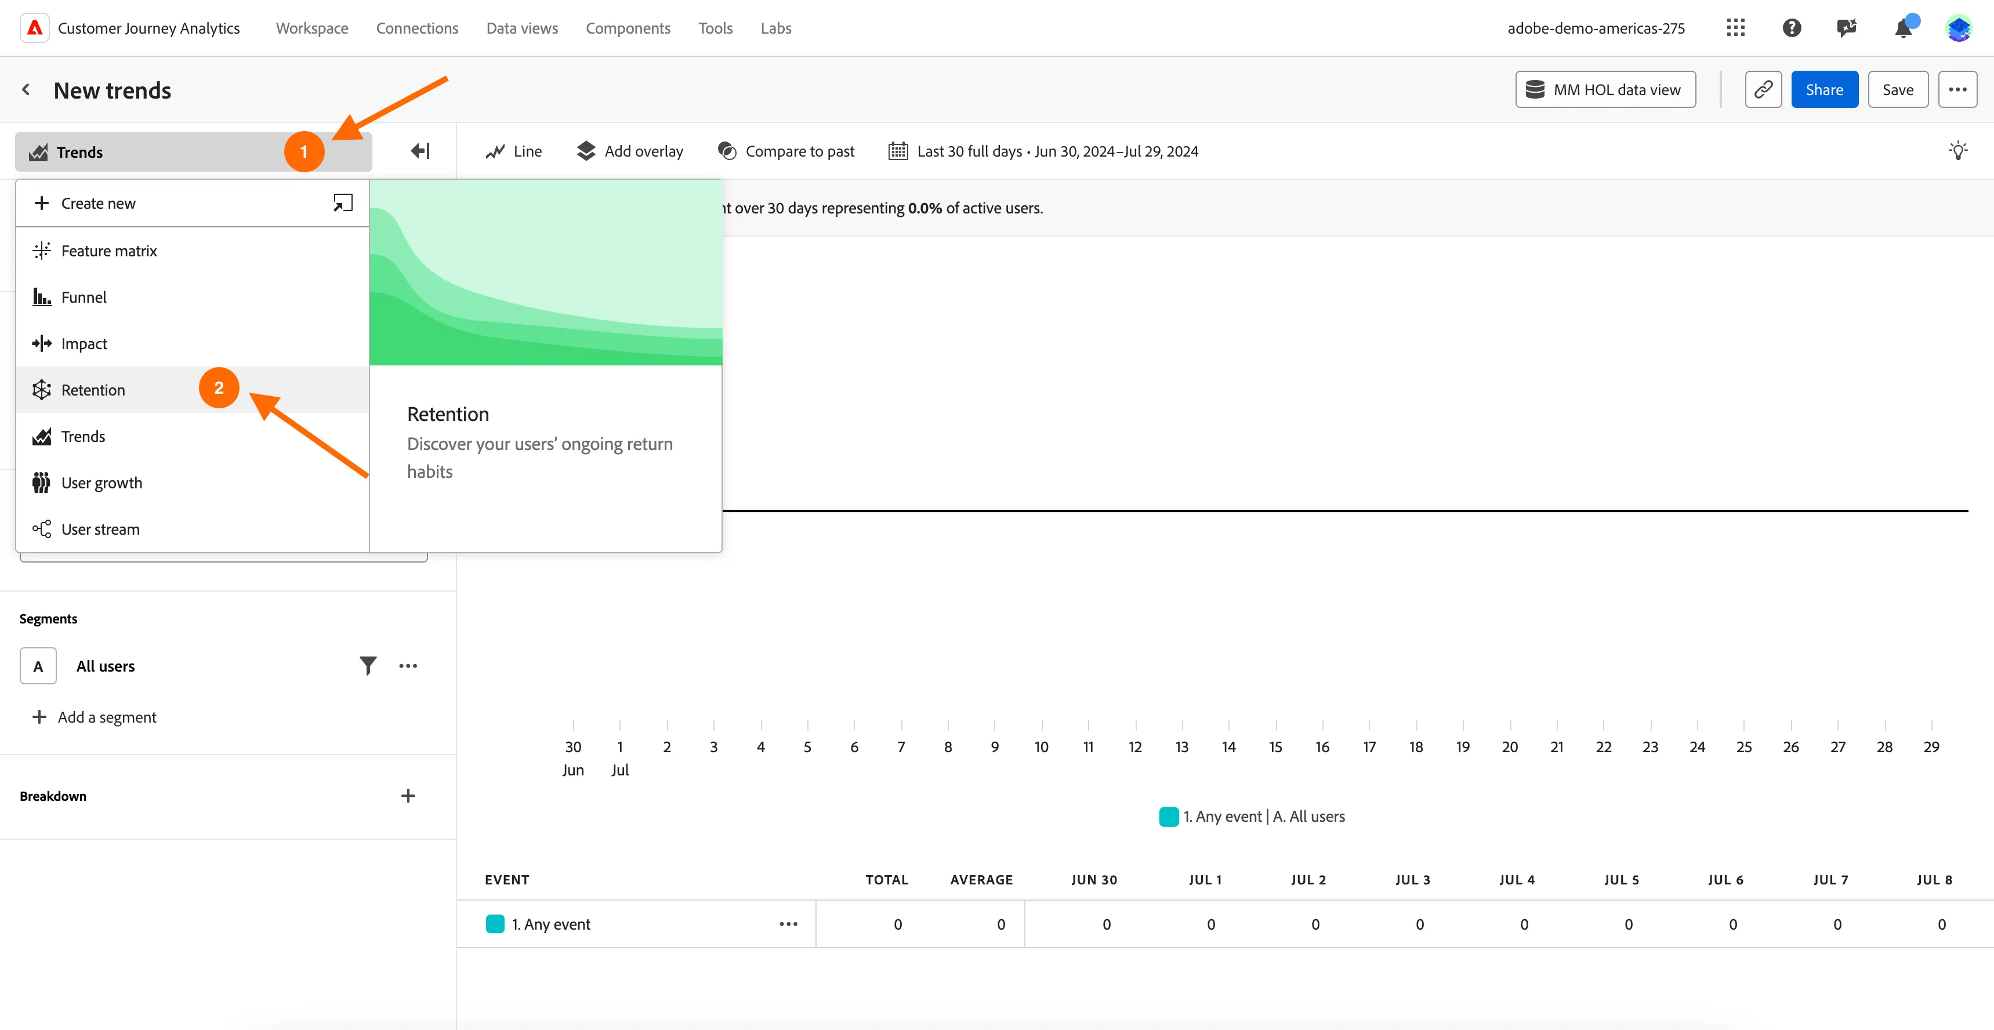Open the Components menu

coord(628,28)
